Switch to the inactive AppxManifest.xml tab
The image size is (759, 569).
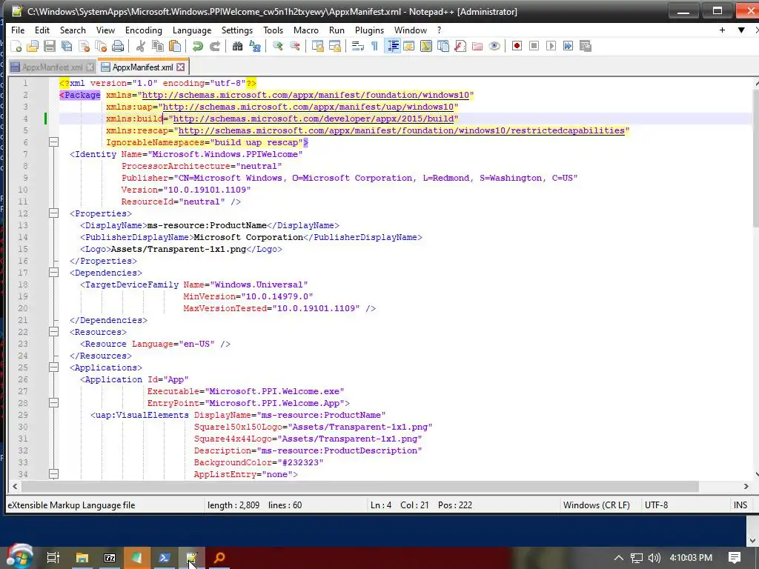click(53, 67)
